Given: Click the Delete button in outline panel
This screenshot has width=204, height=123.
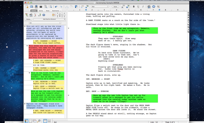Looking at the screenshot, I should 28,19.
